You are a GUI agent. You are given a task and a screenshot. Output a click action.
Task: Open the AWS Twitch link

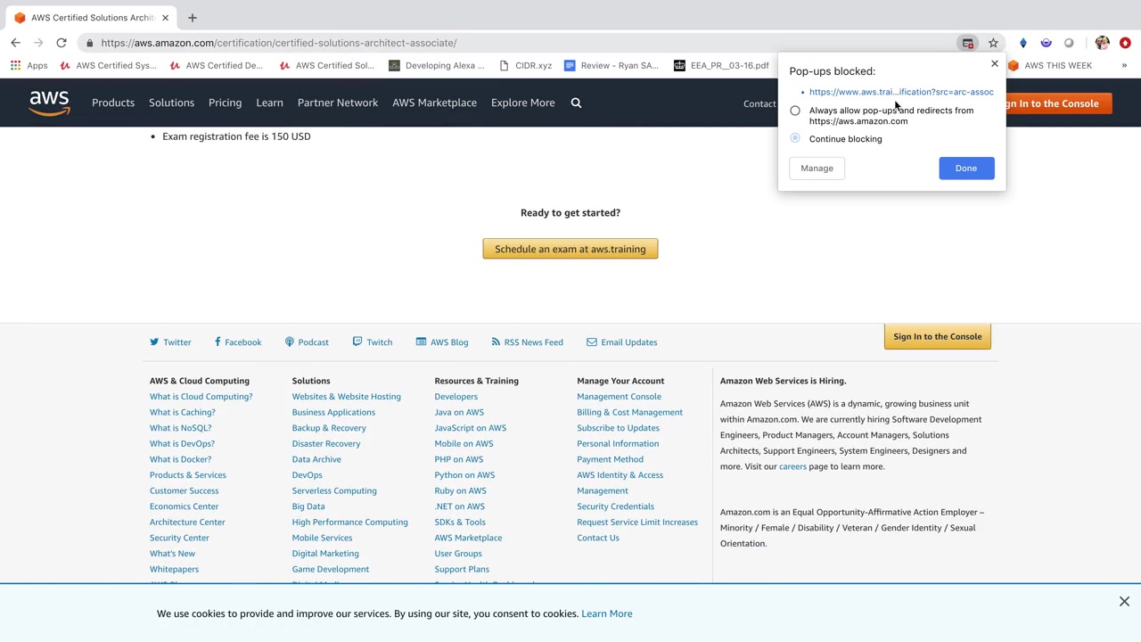tap(373, 342)
